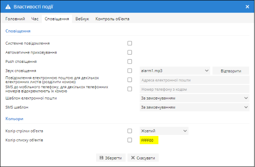Click the Зберегти button

click(111, 158)
